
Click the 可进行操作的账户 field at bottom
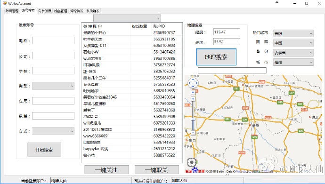pos(207,181)
